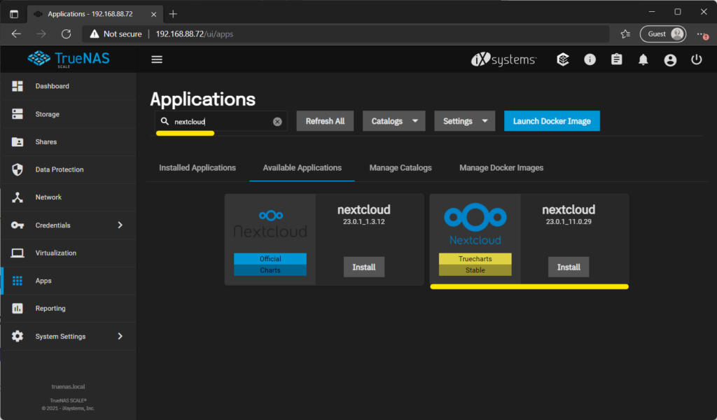
Task: Open browser settings ellipsis menu
Action: (x=702, y=34)
